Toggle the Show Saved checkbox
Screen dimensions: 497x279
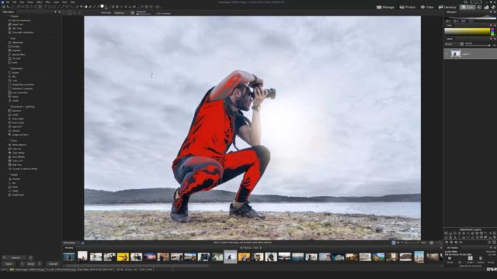click(78, 243)
